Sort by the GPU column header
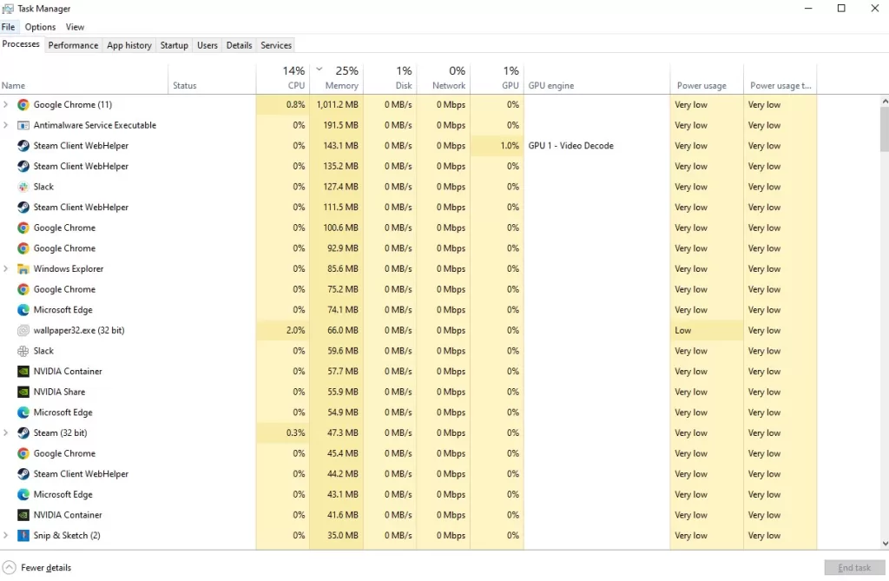 [x=497, y=78]
